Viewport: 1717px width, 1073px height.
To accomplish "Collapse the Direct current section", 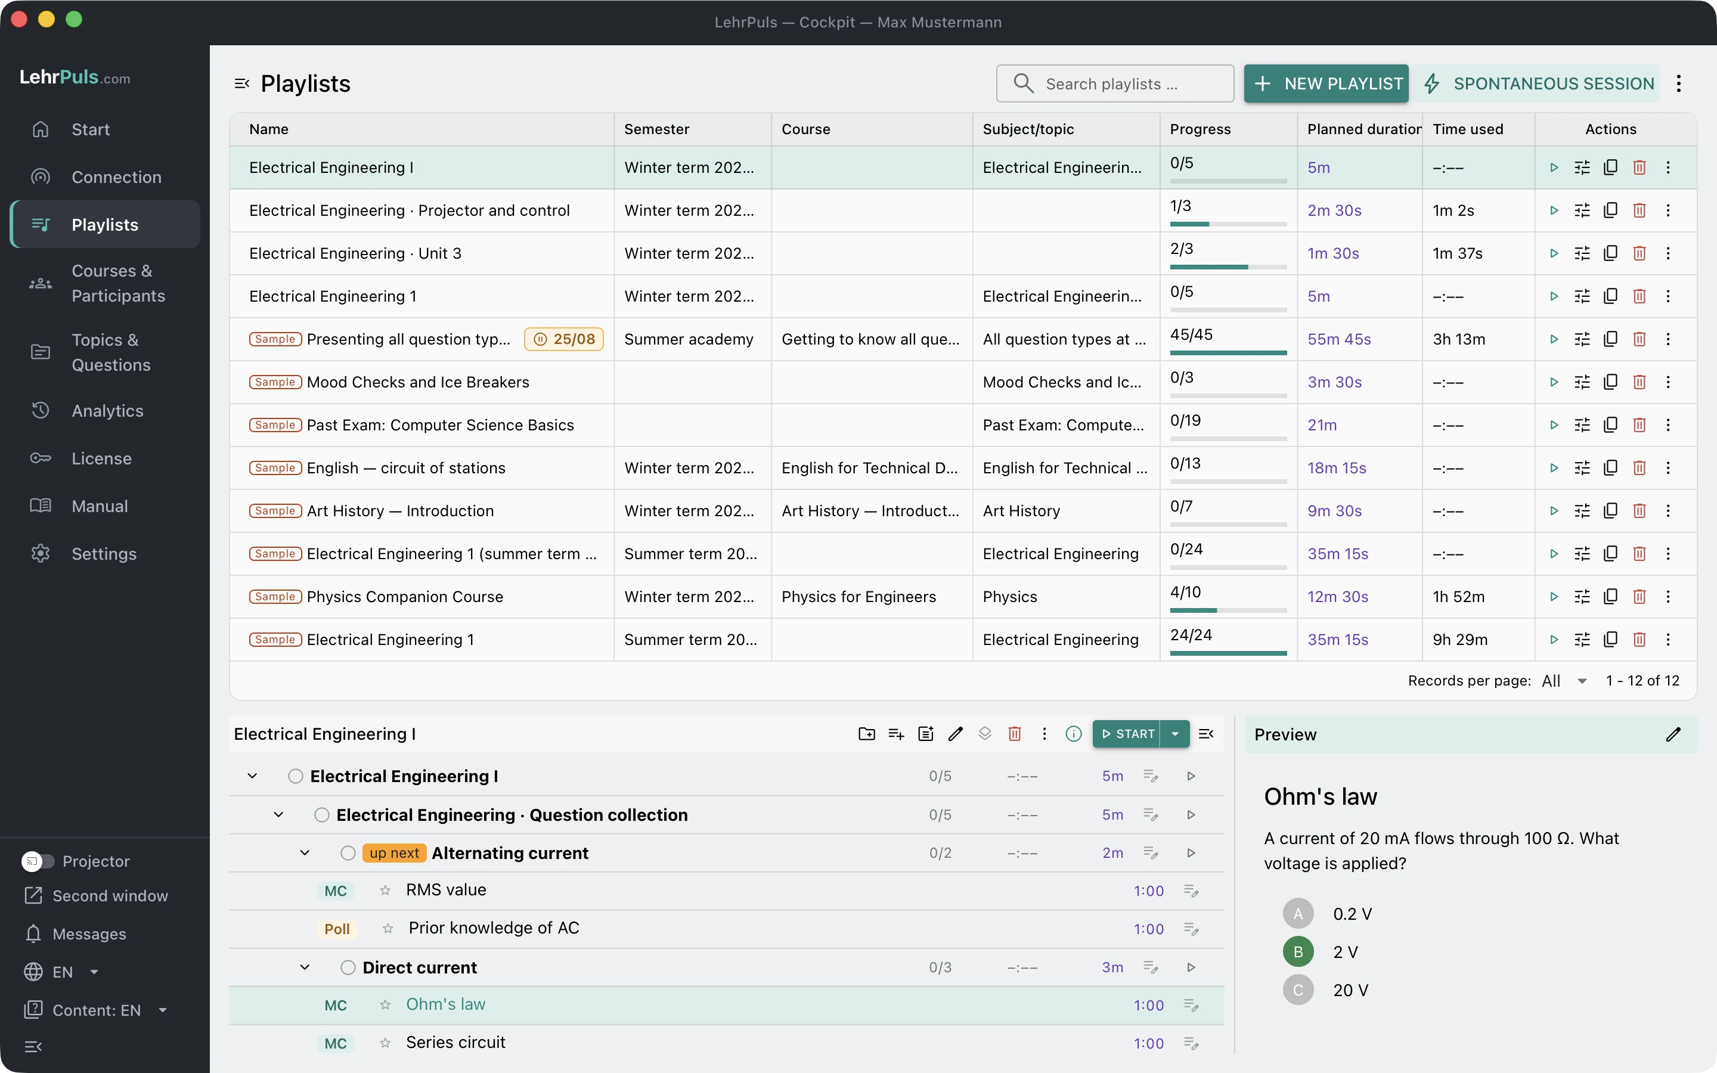I will (305, 968).
